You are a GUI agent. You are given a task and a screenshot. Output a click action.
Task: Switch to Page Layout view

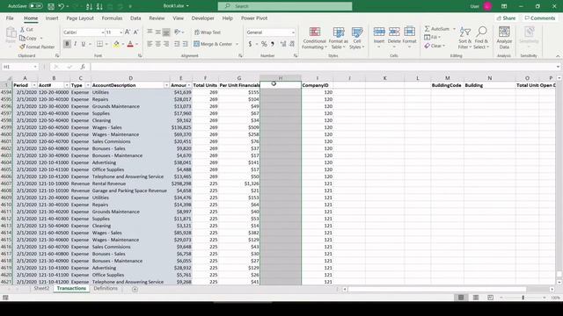coord(475,298)
